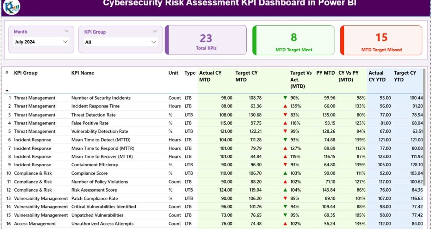Click red up arrow for Incident Response Time
Screen dimensions: 432x229
pos(285,106)
